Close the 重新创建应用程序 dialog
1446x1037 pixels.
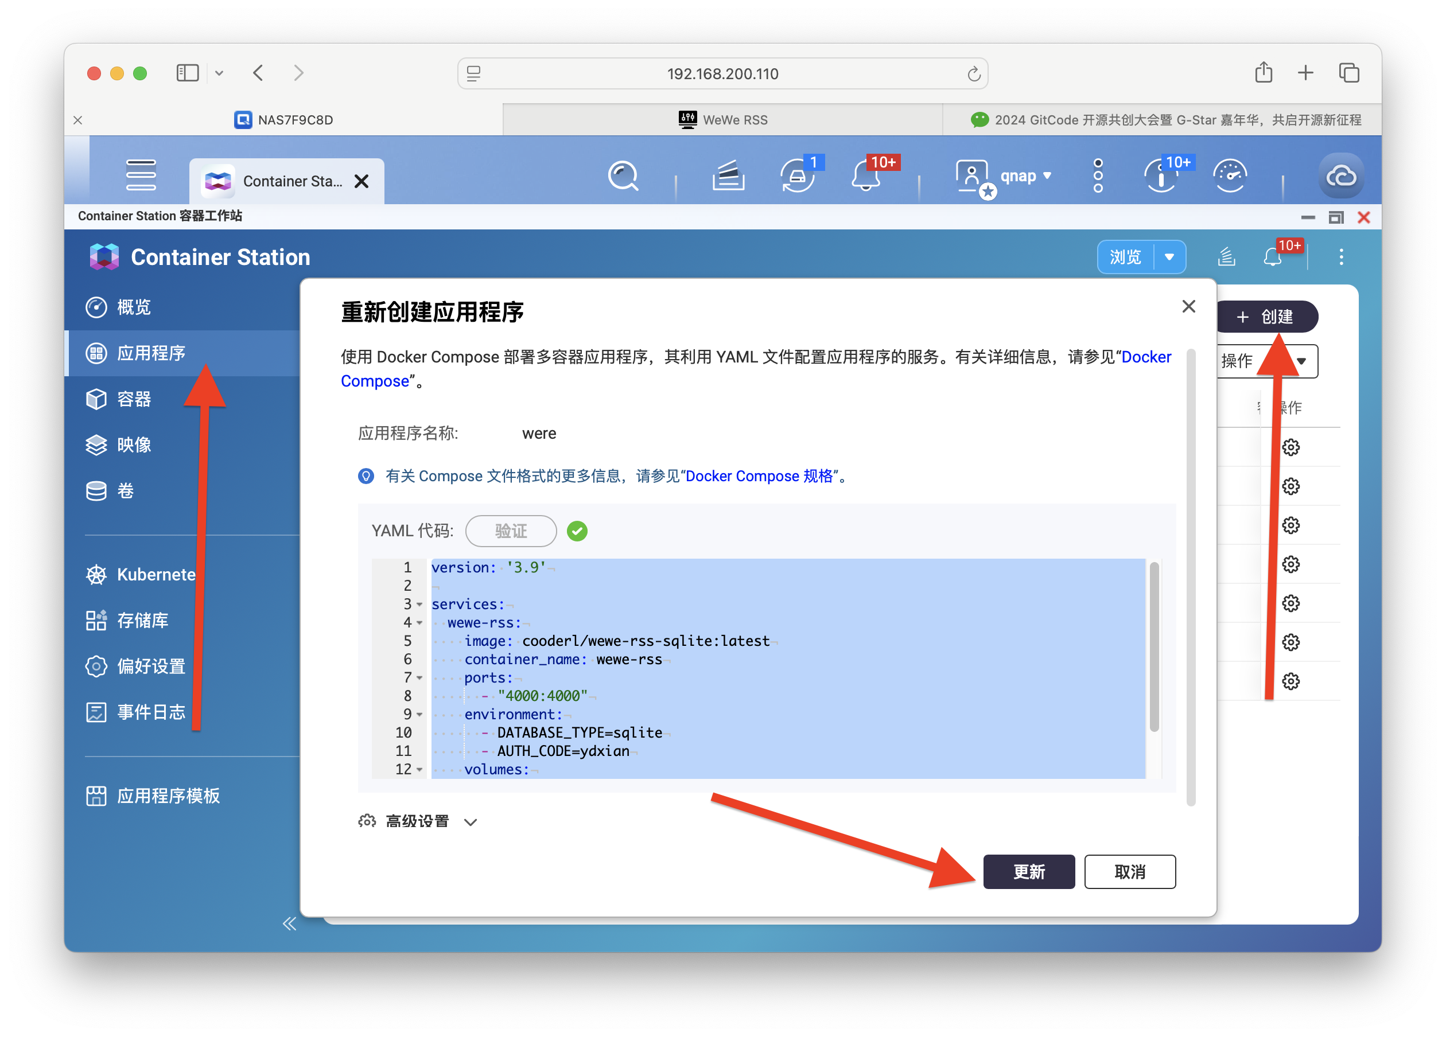tap(1188, 307)
